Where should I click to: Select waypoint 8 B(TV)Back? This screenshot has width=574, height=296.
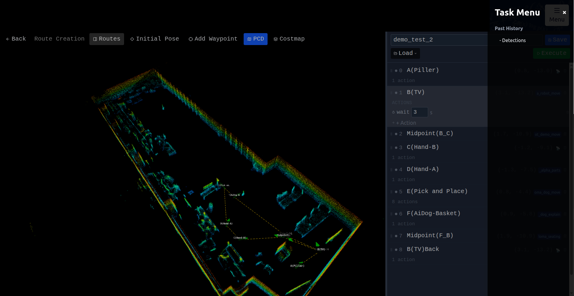pyautogui.click(x=423, y=249)
